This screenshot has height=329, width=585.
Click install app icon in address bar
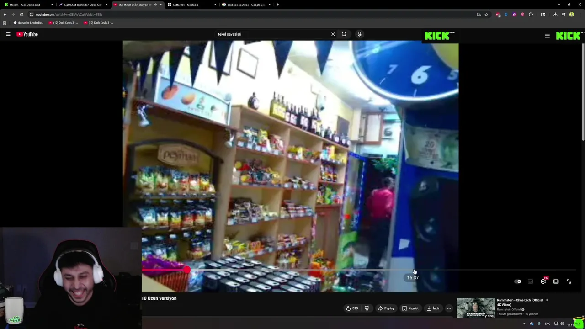click(479, 14)
